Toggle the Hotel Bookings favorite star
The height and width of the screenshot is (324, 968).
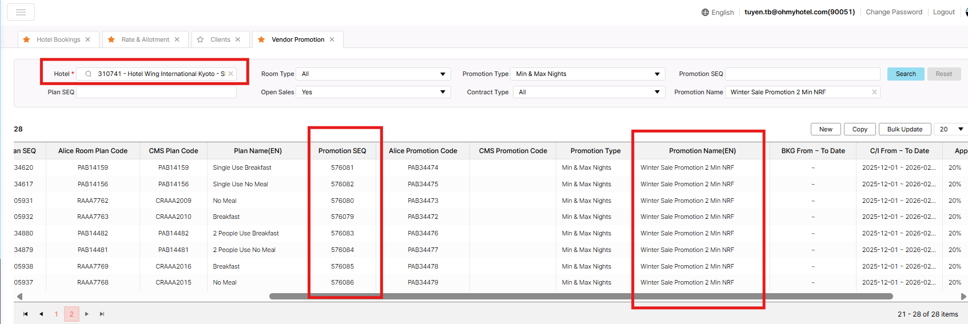coord(26,39)
